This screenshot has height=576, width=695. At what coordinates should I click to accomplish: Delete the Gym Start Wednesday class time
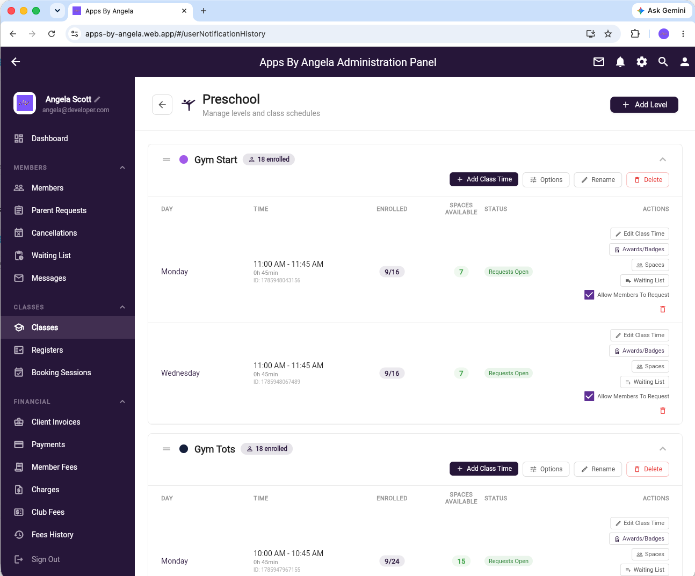663,411
